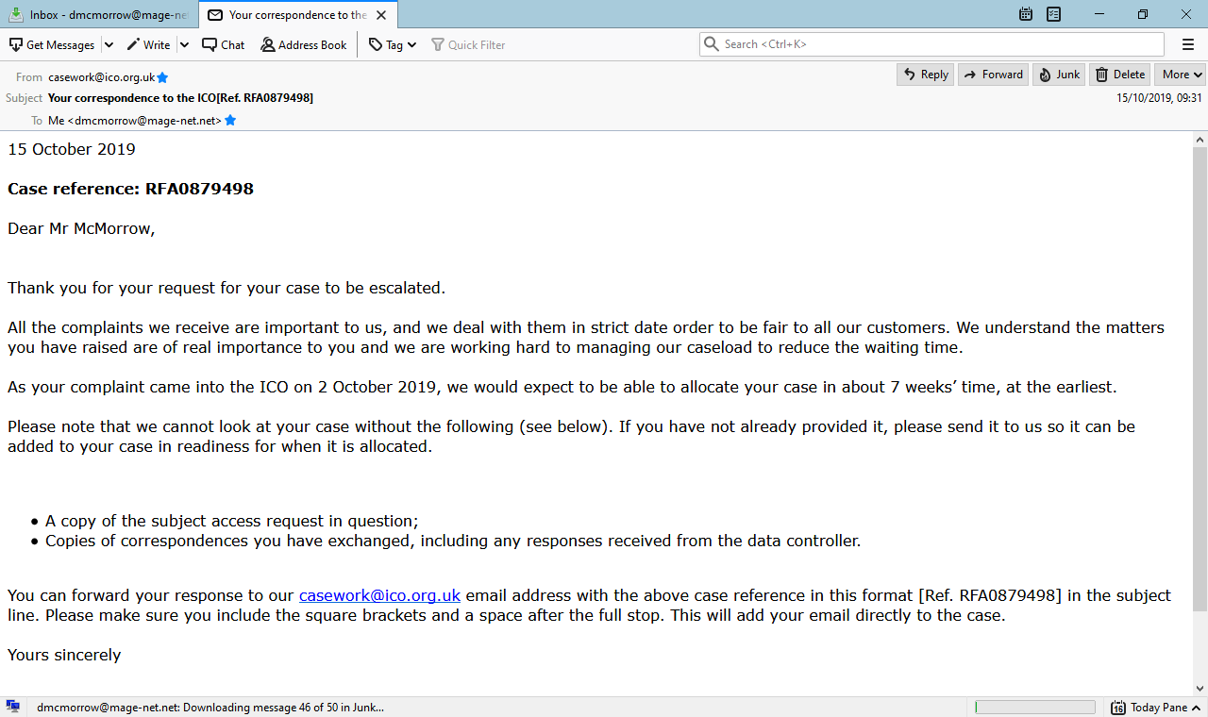
Task: Toggle star next to sender casework@ico.org.uk
Action: [162, 77]
